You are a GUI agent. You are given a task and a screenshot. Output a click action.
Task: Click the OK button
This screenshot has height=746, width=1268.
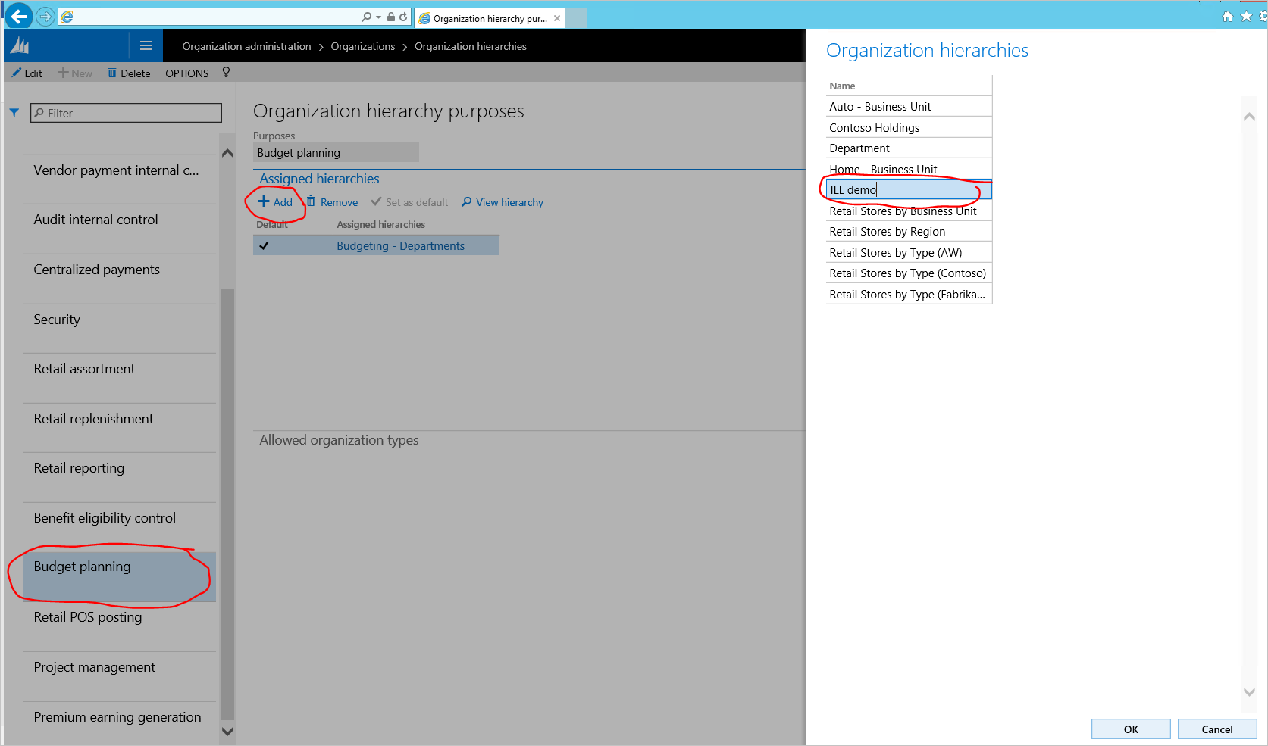click(1131, 729)
